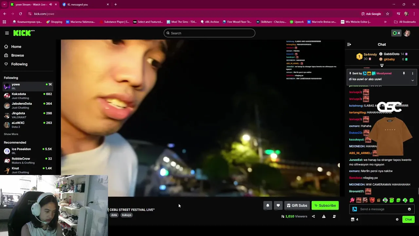Focus the Kick search box

click(x=209, y=33)
